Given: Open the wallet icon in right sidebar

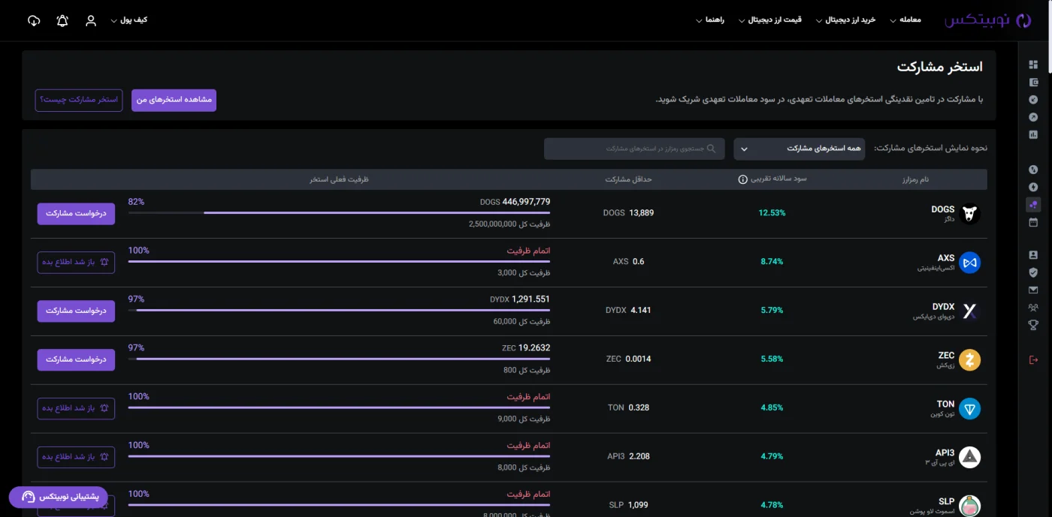Looking at the screenshot, I should pos(1033,83).
